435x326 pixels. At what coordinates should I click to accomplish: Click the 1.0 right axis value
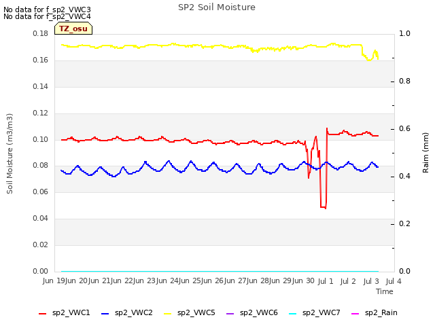coord(404,33)
